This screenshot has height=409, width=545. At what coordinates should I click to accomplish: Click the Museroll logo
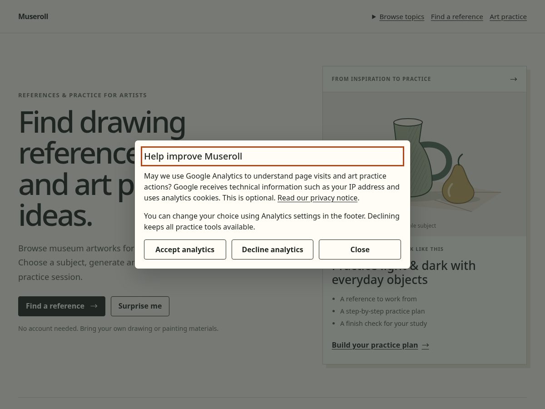(x=33, y=16)
